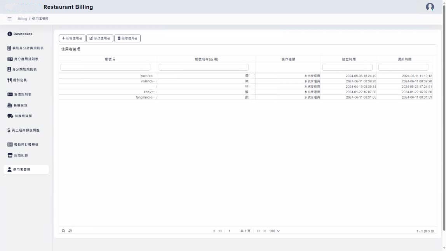Click the 帳號 column filter input

[x=105, y=67]
